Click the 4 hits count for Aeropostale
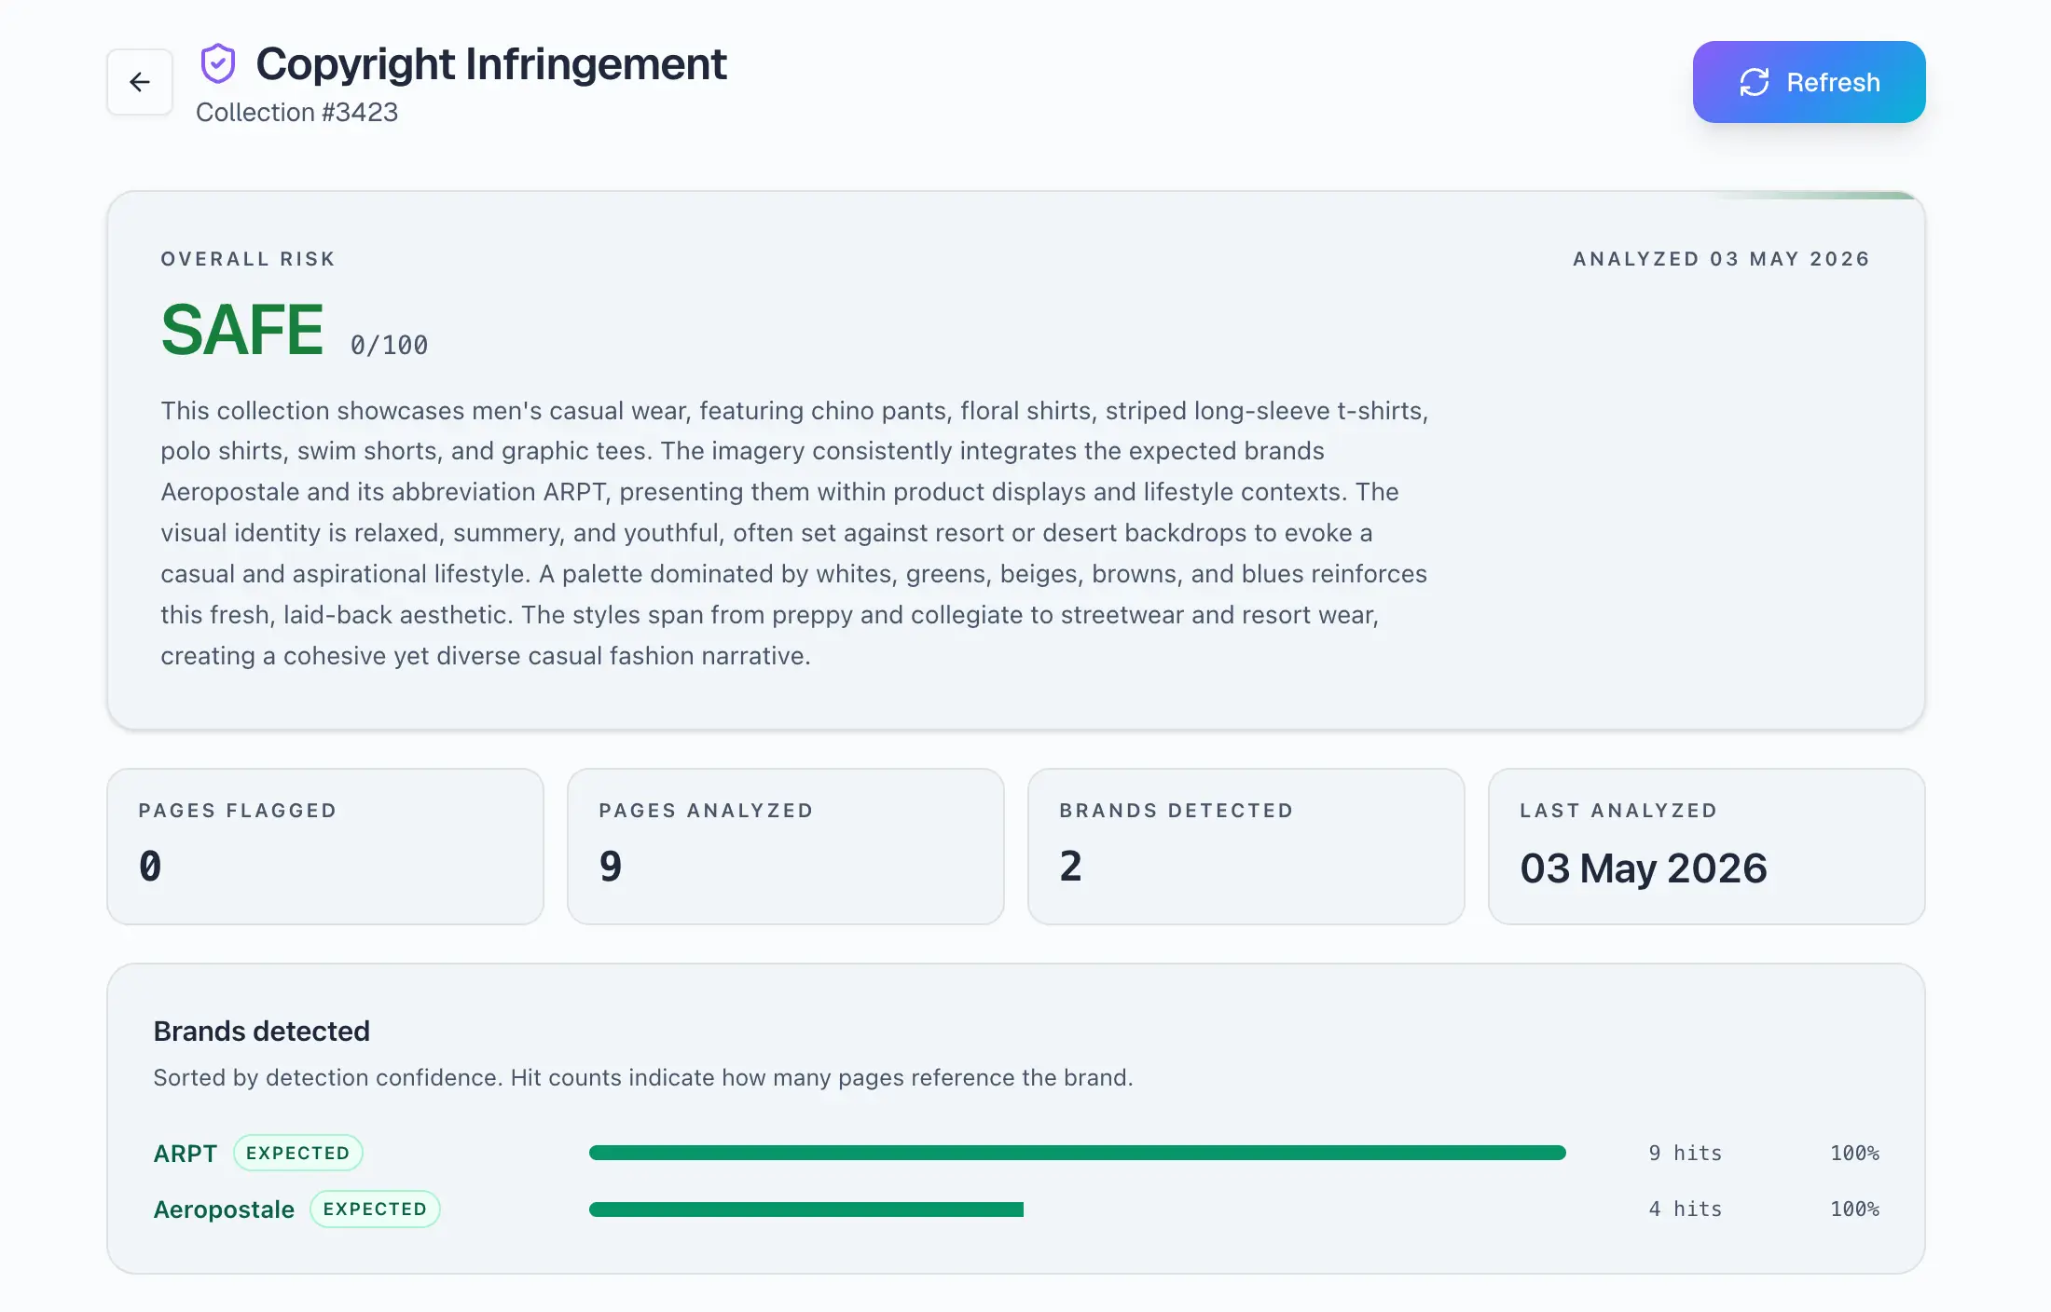 point(1685,1209)
